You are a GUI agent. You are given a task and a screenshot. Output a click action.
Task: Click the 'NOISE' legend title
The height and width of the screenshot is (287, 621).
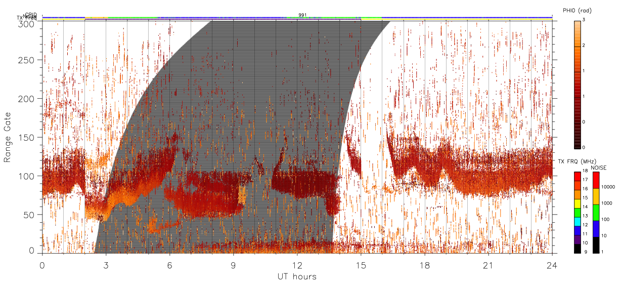coord(600,167)
